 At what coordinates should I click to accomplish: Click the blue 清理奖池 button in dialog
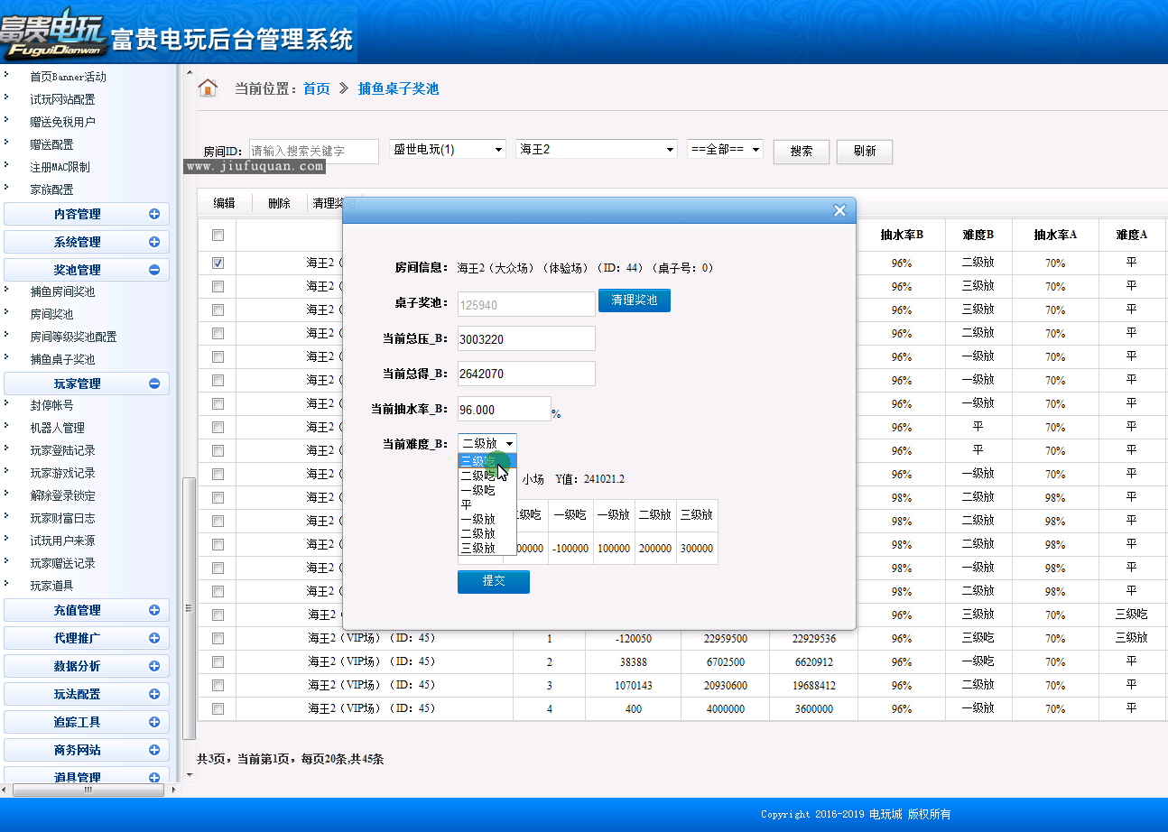click(x=635, y=300)
